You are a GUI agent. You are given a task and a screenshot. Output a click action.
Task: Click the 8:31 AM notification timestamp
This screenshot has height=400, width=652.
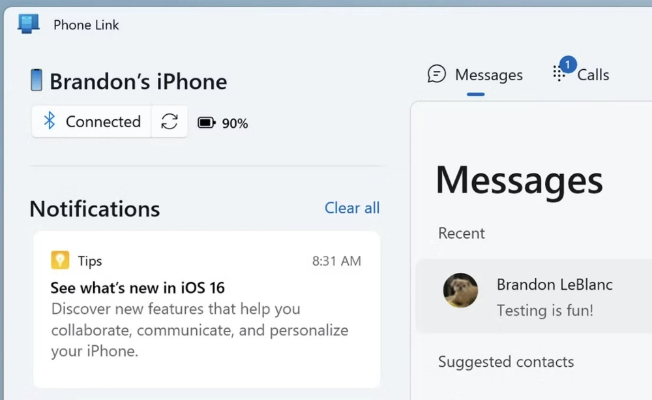(x=336, y=261)
